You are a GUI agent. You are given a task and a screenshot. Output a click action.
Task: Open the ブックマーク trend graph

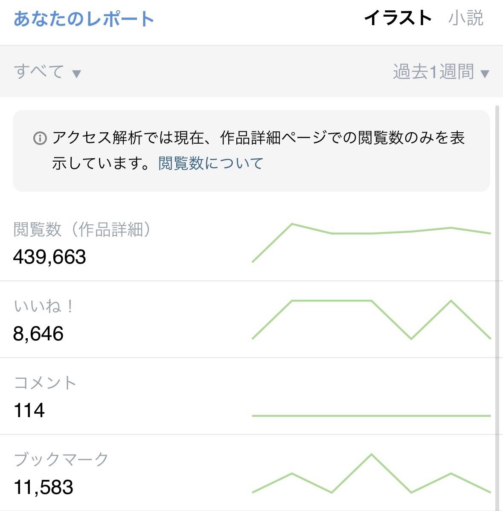[x=371, y=474]
